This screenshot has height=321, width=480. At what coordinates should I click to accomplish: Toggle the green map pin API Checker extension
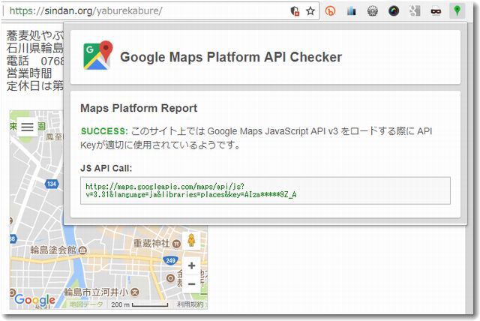(x=457, y=11)
